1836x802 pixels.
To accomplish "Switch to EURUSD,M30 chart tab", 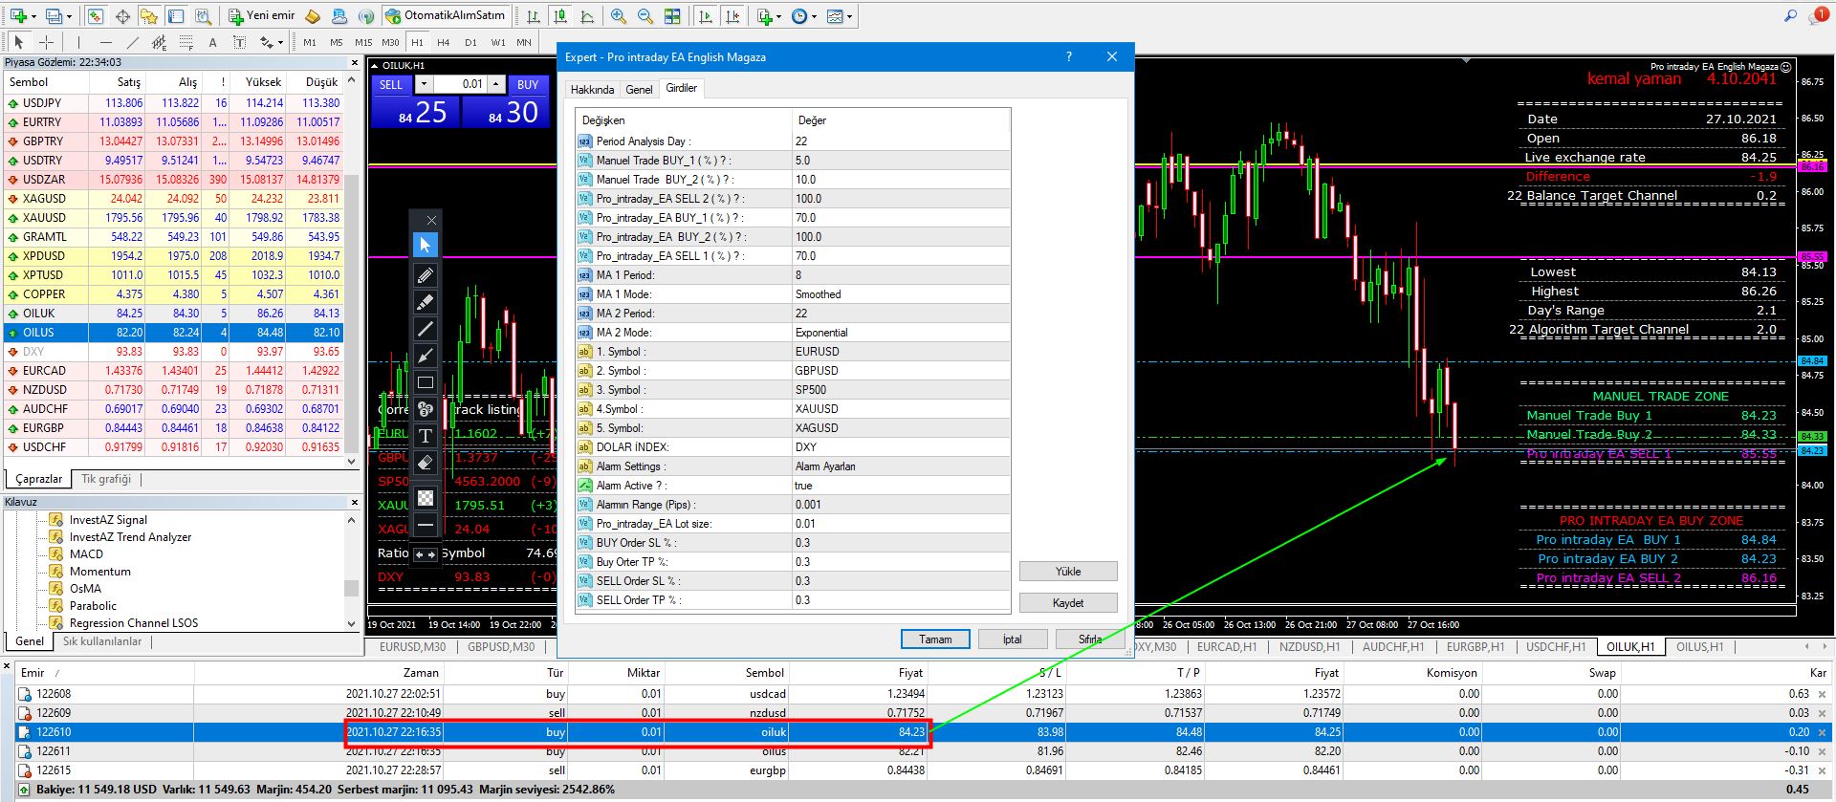I will pos(412,647).
